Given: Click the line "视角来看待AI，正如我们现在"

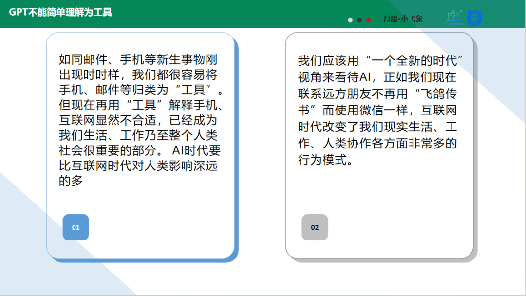Looking at the screenshot, I should click(x=377, y=77).
